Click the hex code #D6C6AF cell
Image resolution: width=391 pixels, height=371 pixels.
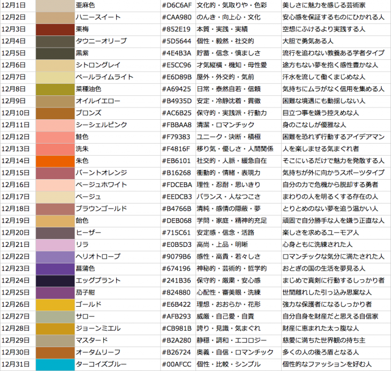coord(177,5)
